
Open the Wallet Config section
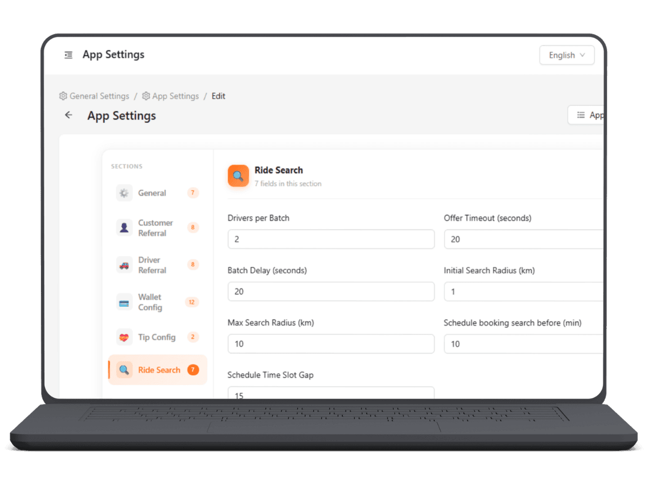(158, 302)
